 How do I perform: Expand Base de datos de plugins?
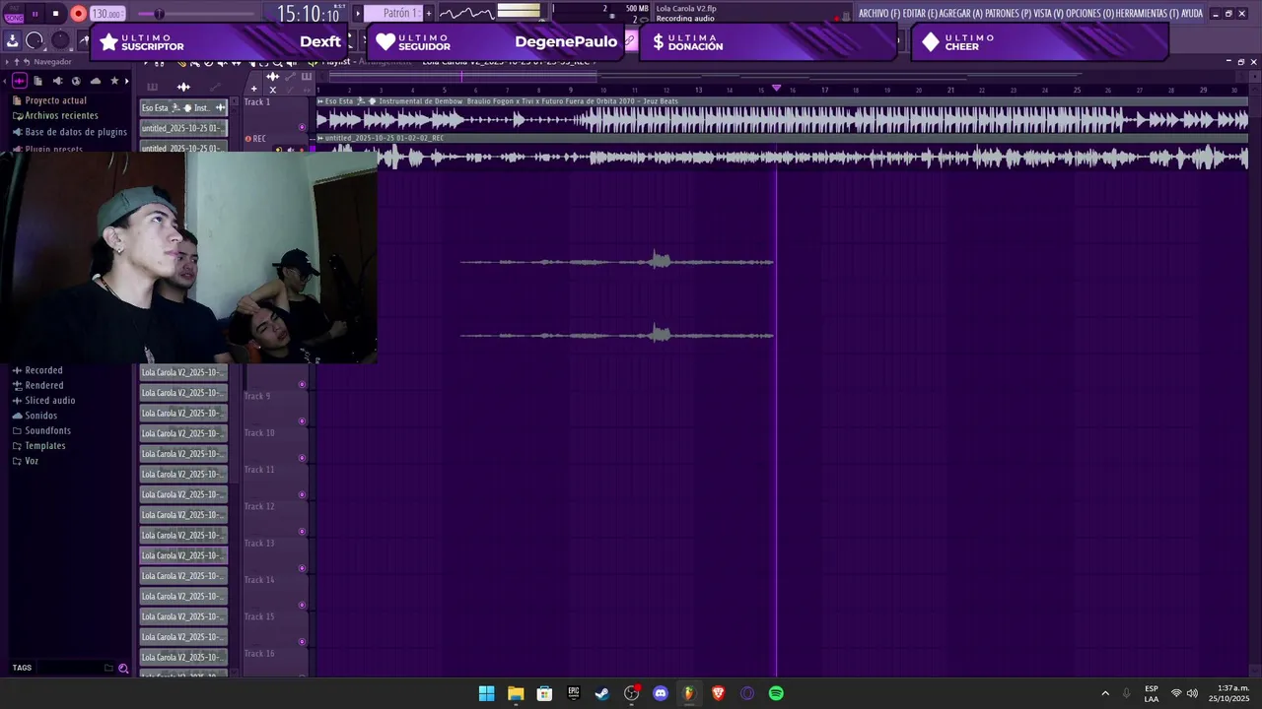(69, 131)
